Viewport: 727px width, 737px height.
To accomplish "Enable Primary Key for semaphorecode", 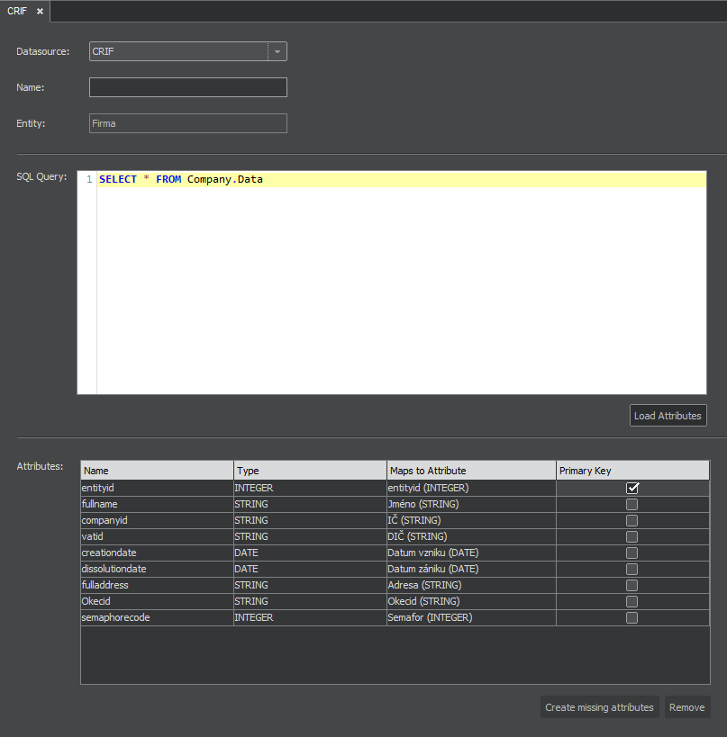I will [632, 617].
